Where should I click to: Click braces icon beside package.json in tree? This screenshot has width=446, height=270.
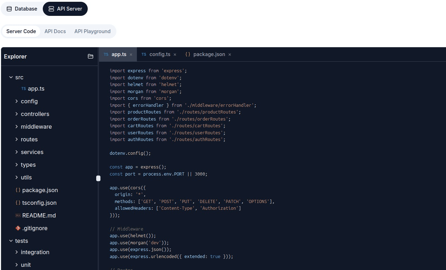pyautogui.click(x=18, y=190)
